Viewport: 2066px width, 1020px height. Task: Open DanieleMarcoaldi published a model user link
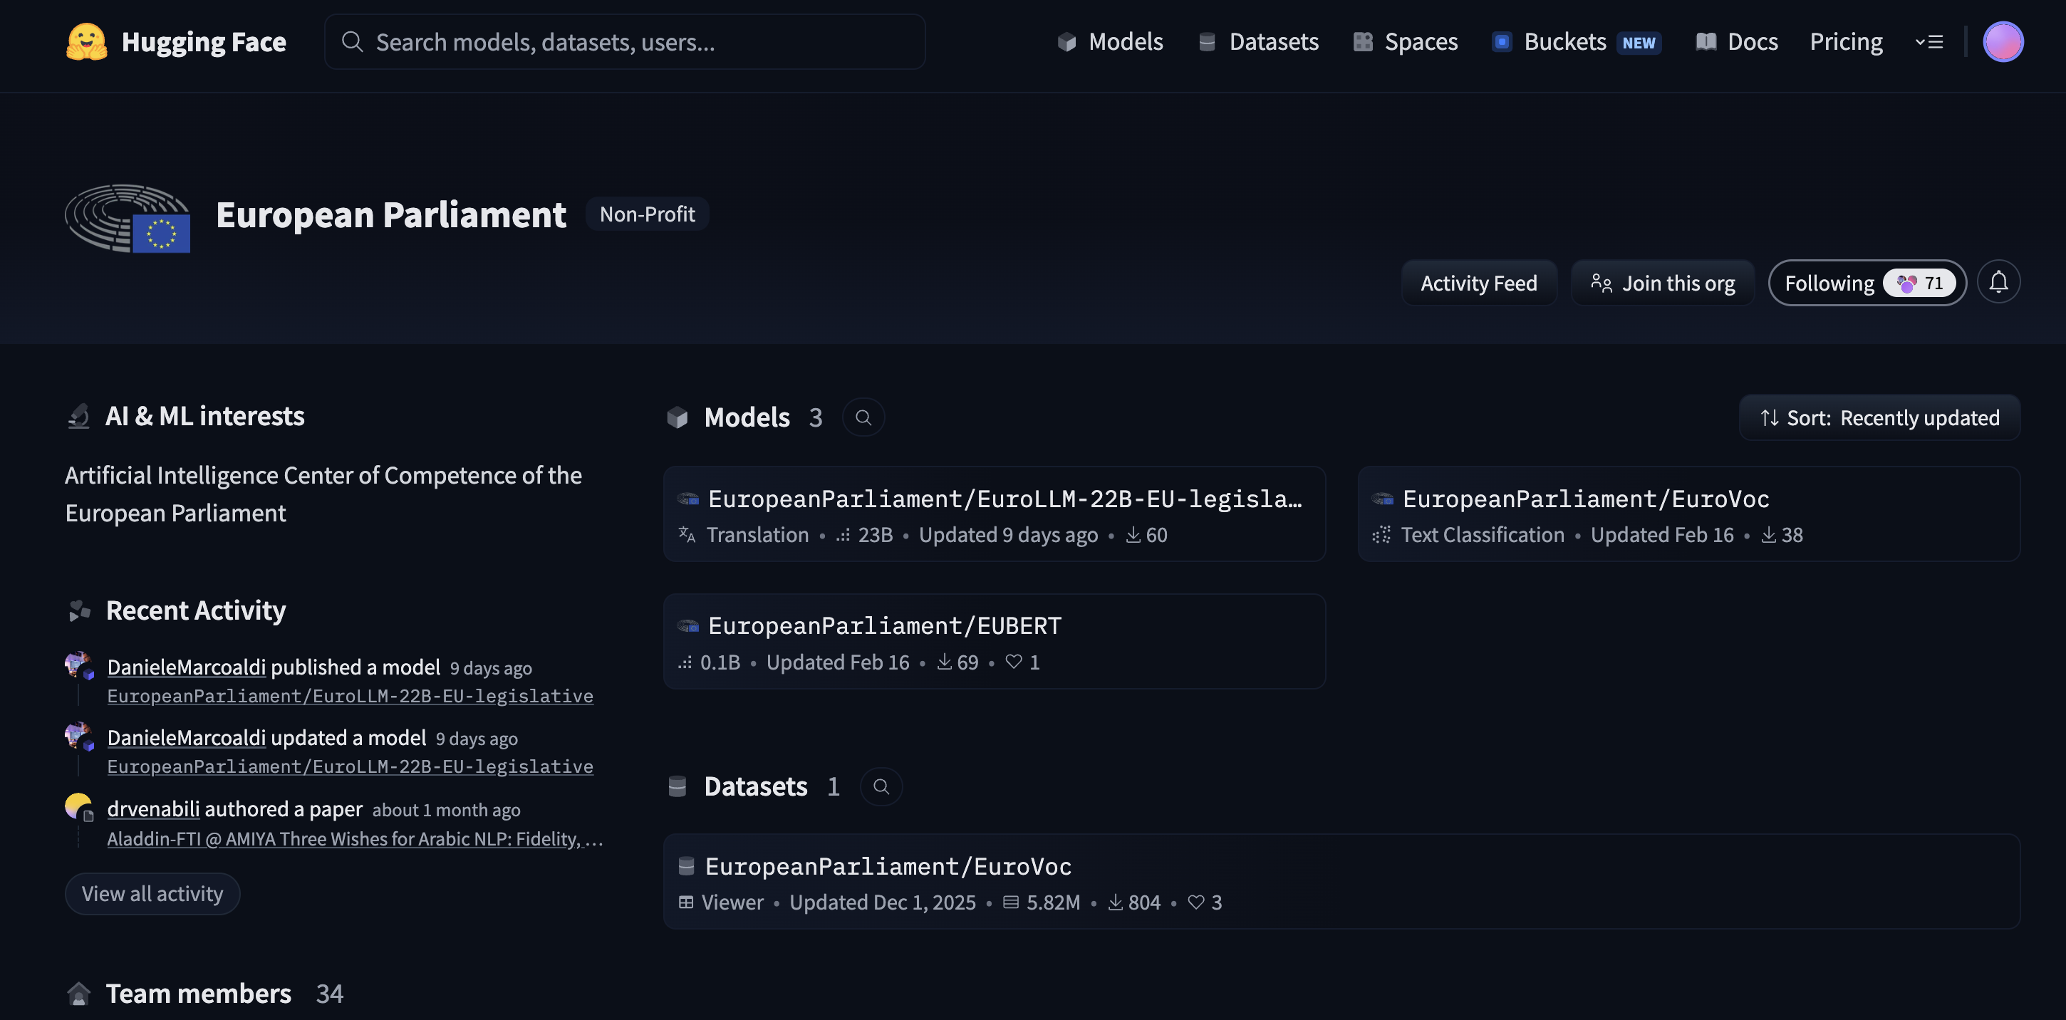(186, 667)
